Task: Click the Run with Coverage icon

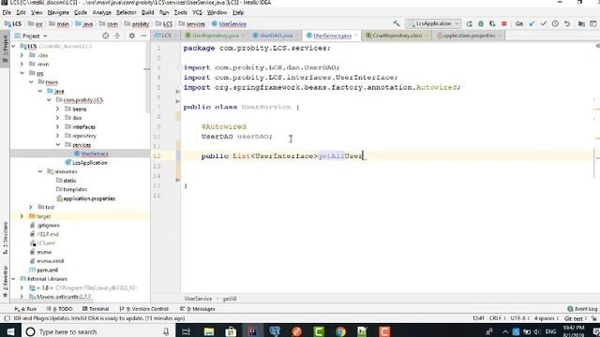Action: [492, 23]
